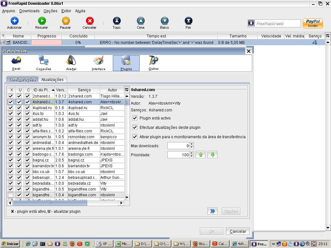
Task: Disable clipboard monitoring for this plugin
Action: click(135, 137)
